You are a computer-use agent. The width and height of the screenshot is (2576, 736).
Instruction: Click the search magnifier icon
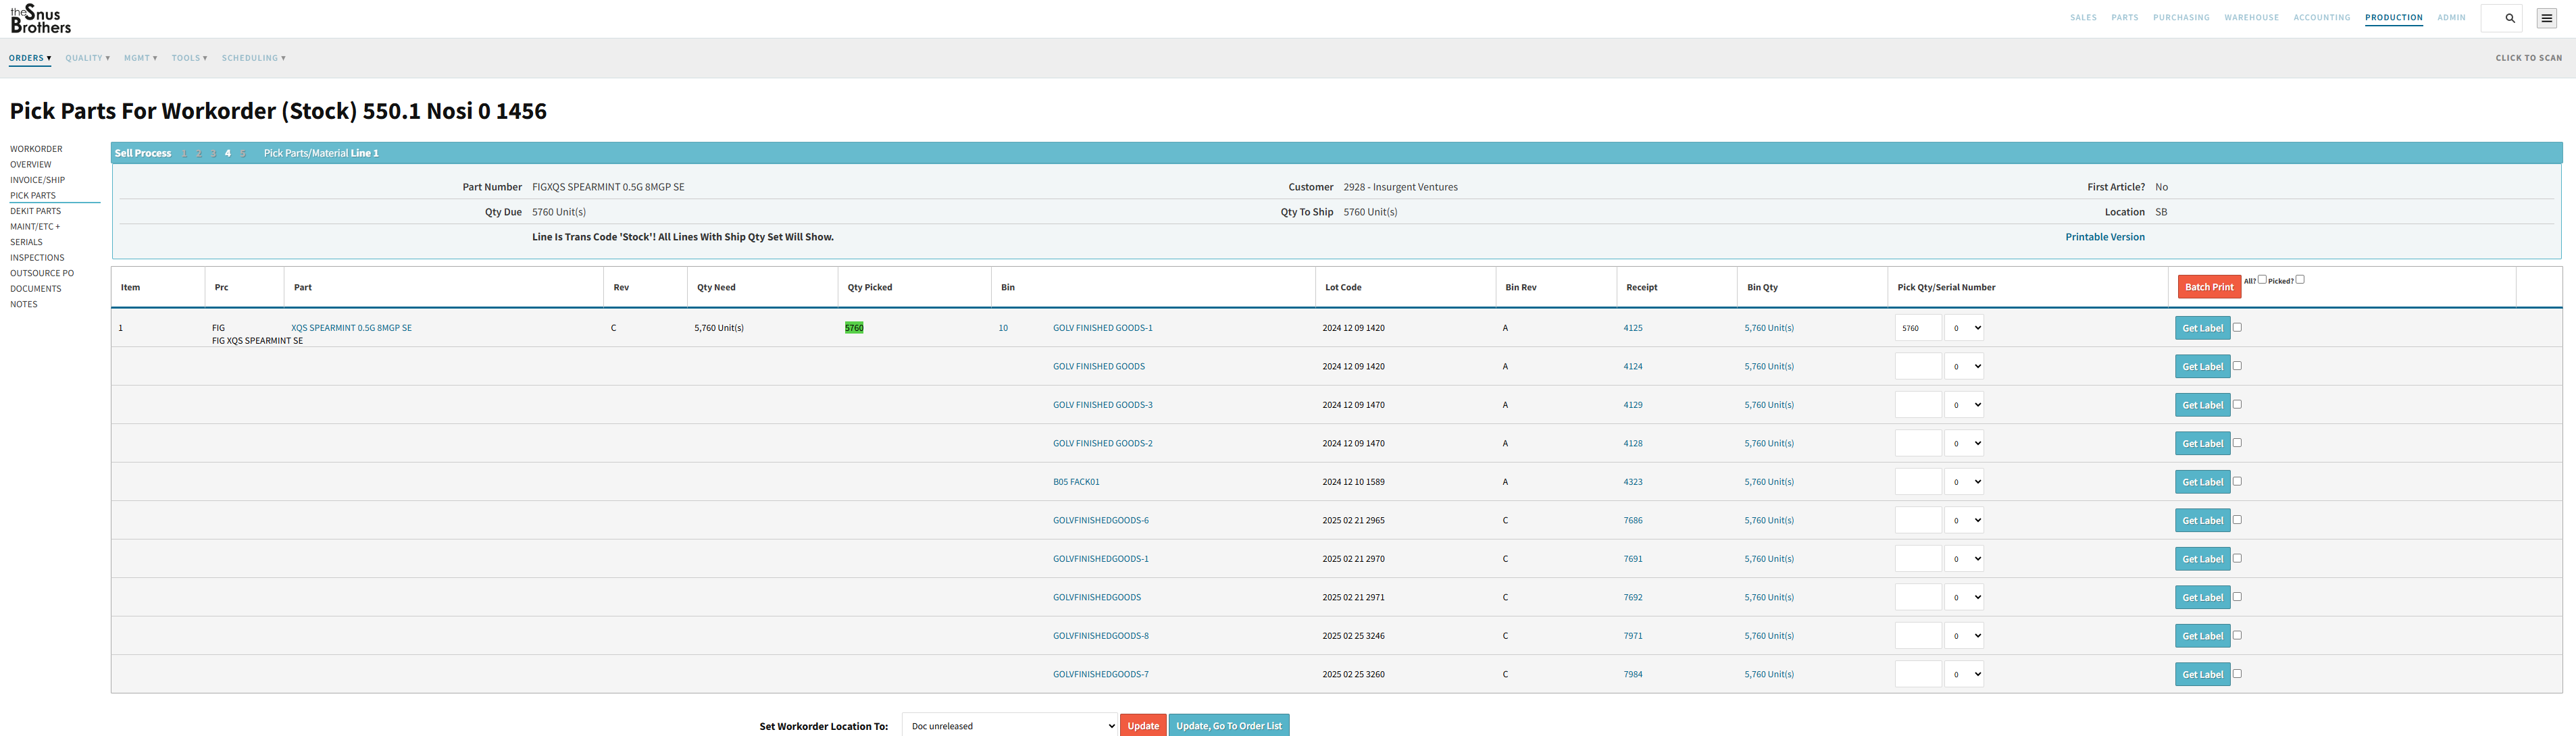point(2509,18)
